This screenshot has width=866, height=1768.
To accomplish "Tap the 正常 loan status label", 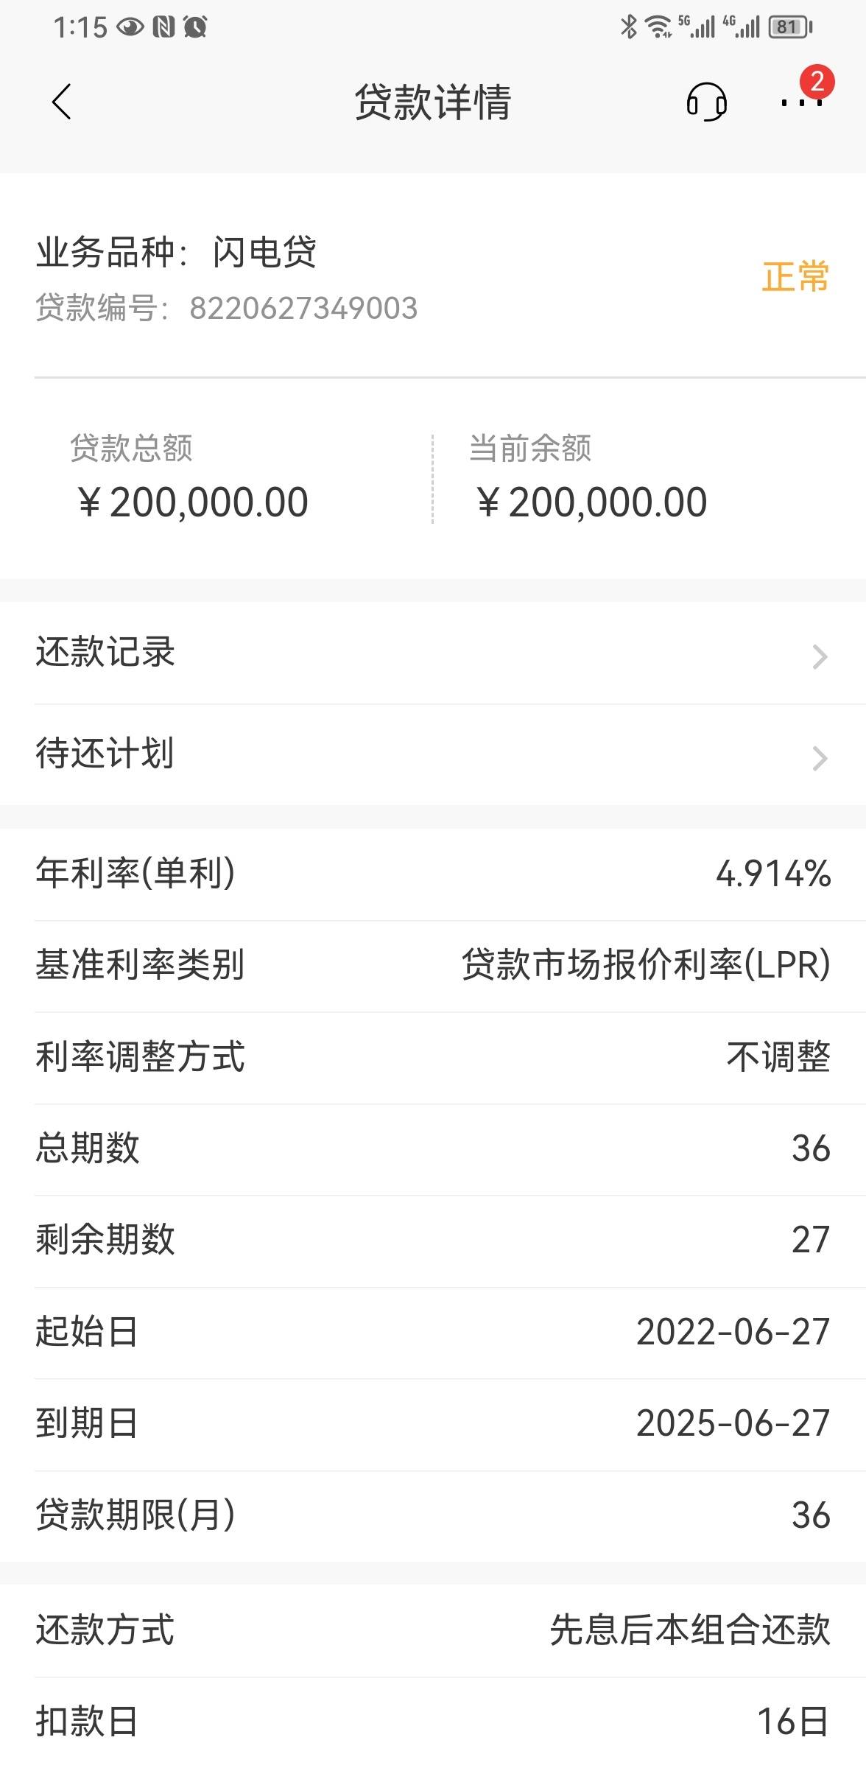I will (795, 277).
